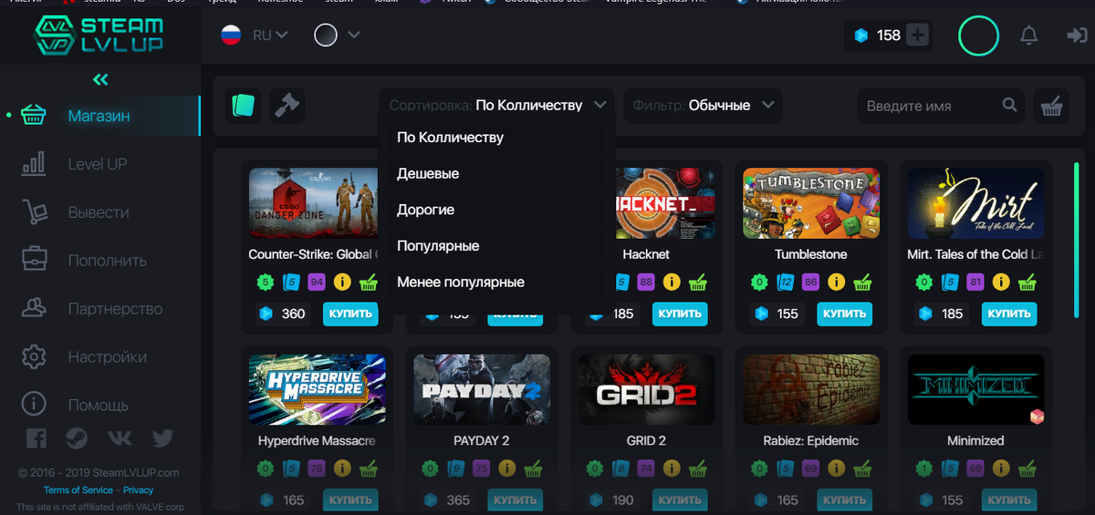Open the shopping basket beside search
This screenshot has width=1095, height=515.
pos(1051,106)
